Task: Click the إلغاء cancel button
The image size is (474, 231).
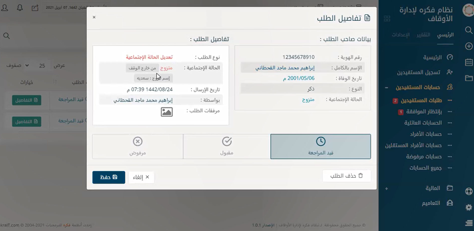Action: click(141, 177)
